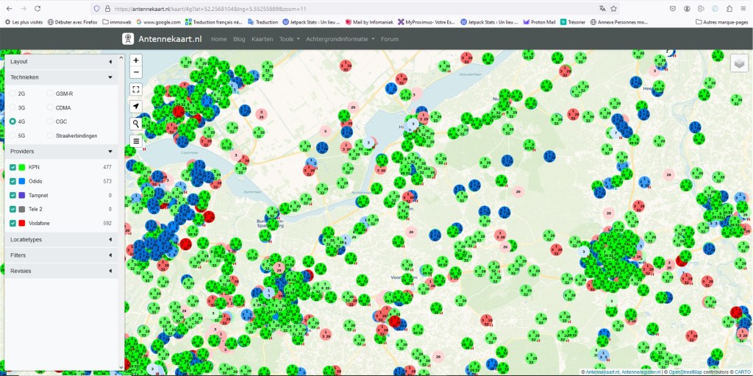Go to the Forum page
Screen dimensions: 753x376
[390, 38]
